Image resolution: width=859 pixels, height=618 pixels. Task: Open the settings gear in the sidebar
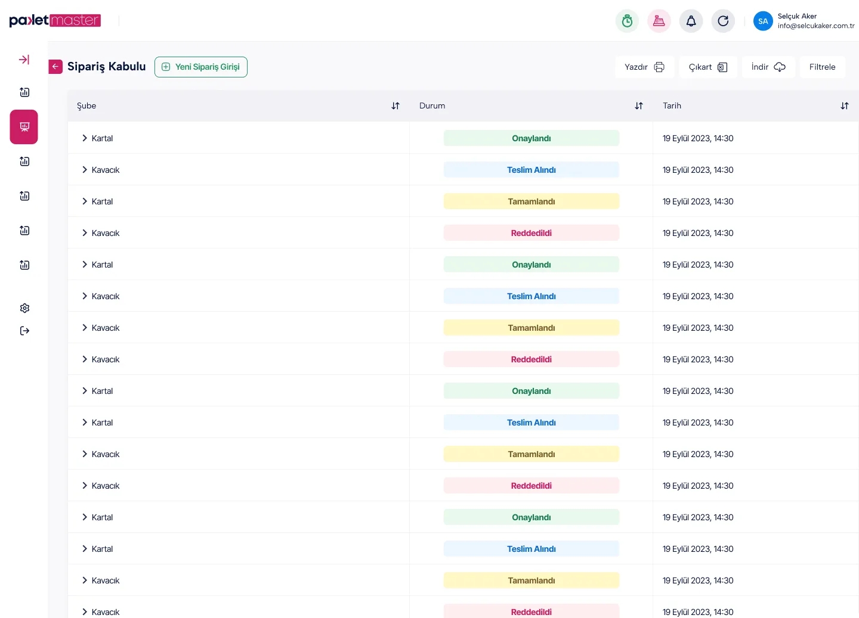coord(24,308)
